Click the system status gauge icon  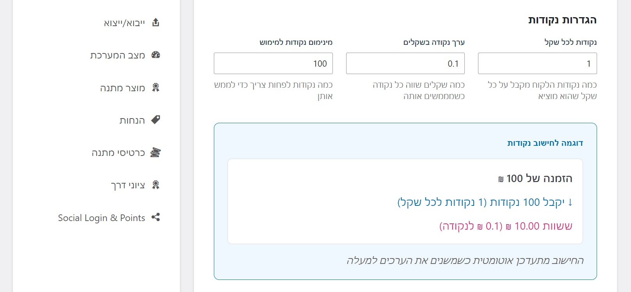pyautogui.click(x=156, y=55)
